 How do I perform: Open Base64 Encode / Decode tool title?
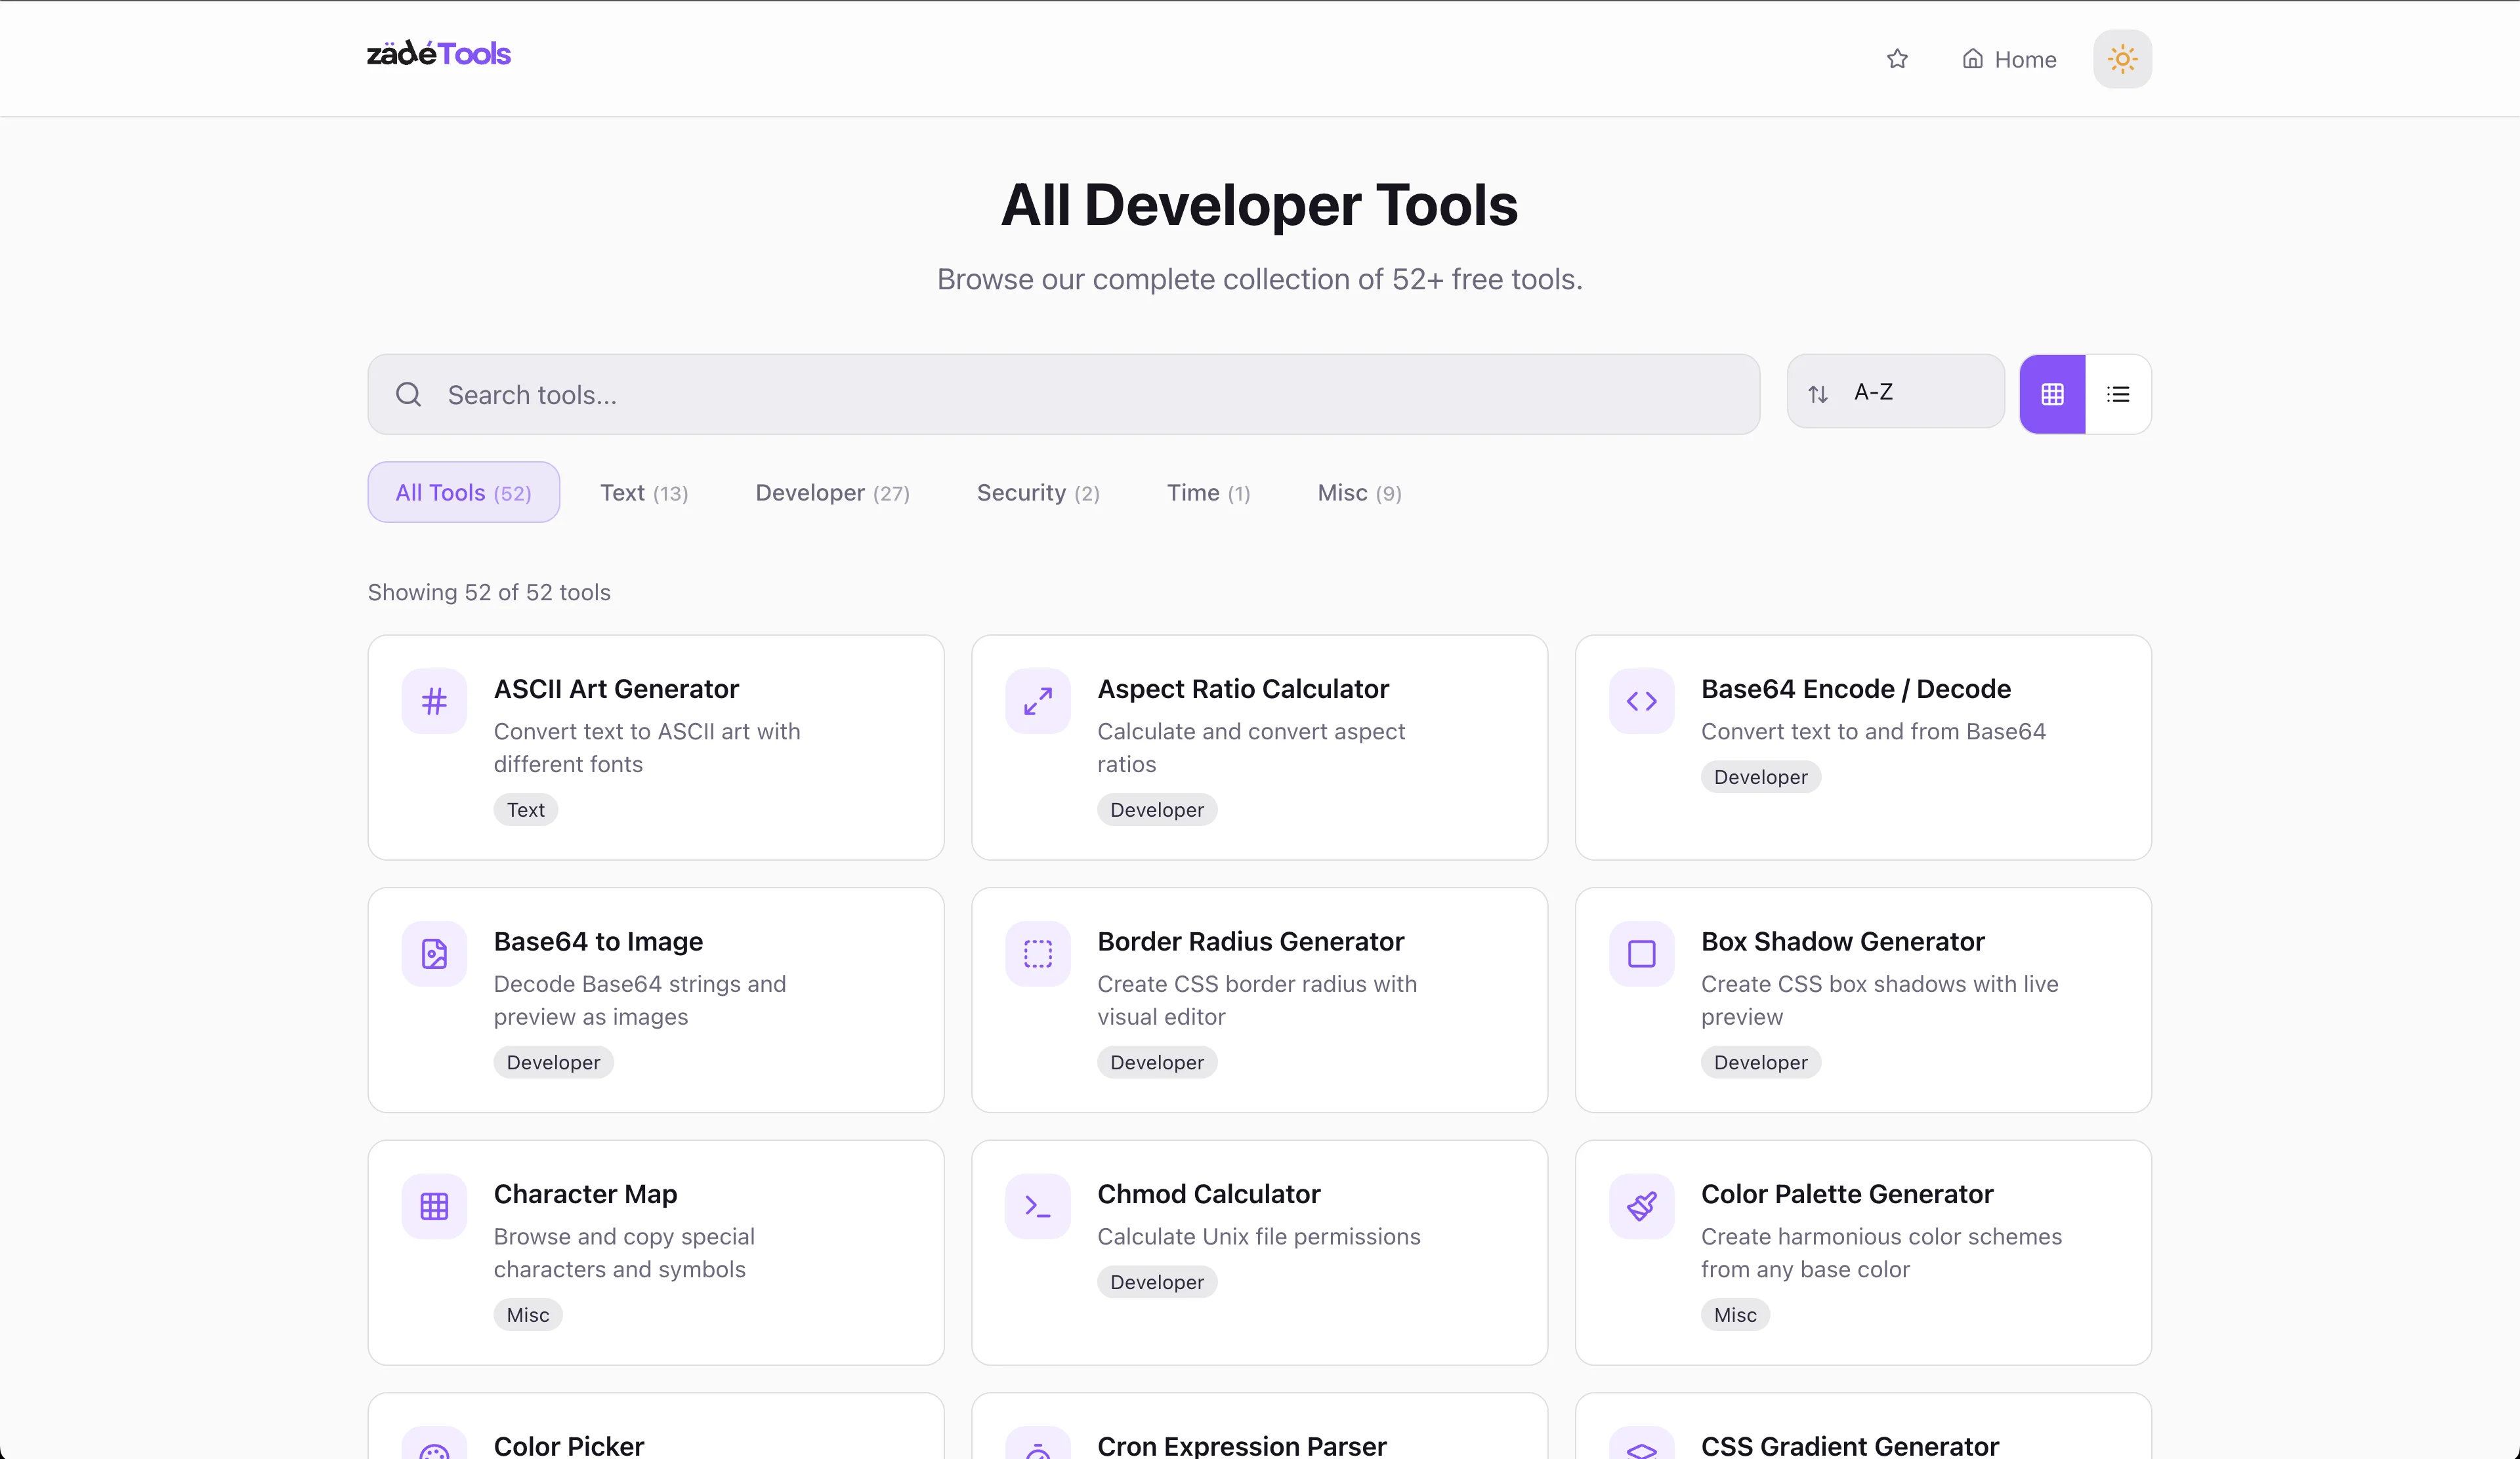pyautogui.click(x=1856, y=689)
